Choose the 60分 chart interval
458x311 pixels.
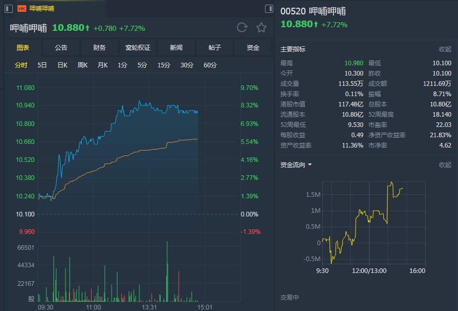210,65
